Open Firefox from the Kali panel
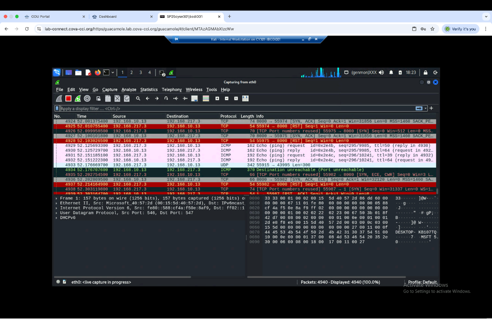492x319 pixels. point(98,73)
